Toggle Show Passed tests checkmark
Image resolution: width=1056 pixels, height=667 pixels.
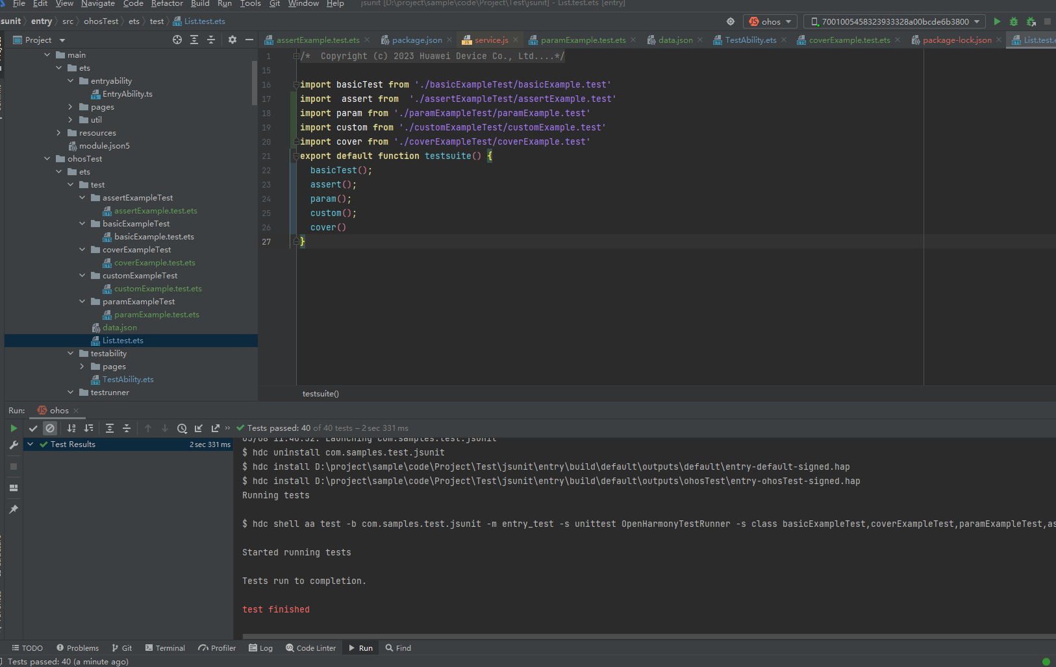33,428
